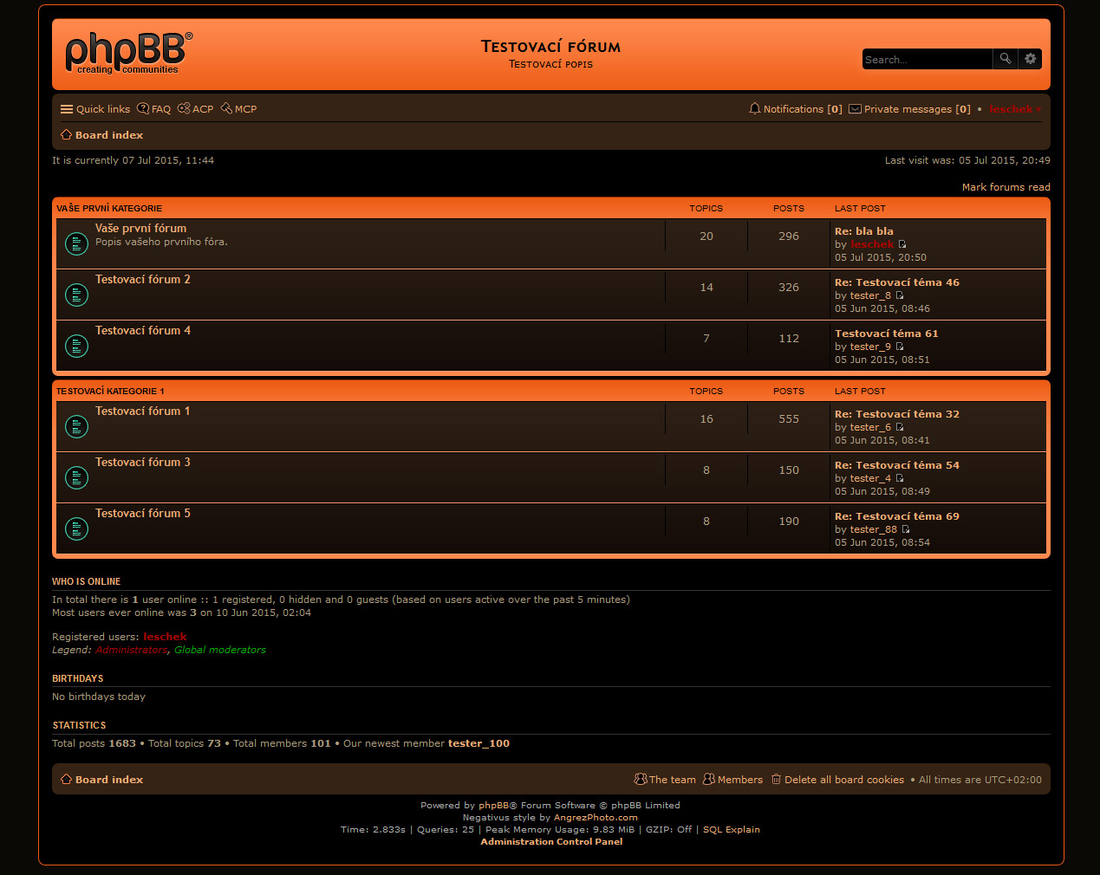1100x875 pixels.
Task: Click SQL Explain link
Action: pos(731,830)
